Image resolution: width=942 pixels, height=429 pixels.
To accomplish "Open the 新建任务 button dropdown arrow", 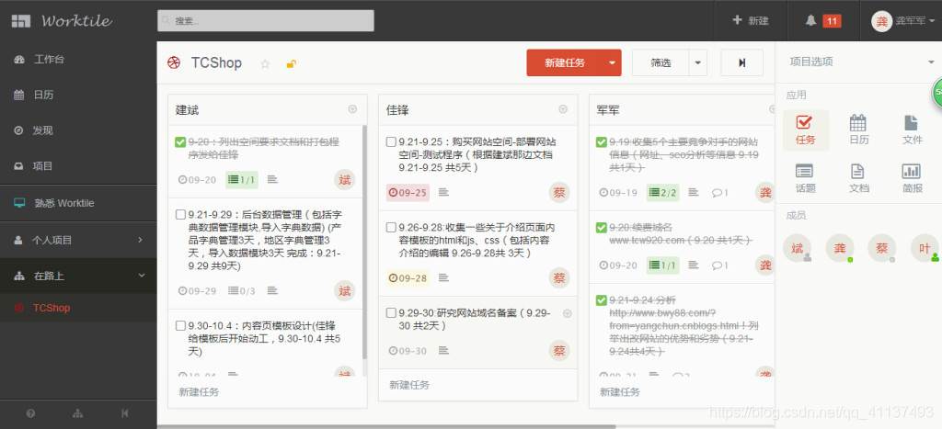I will click(612, 62).
